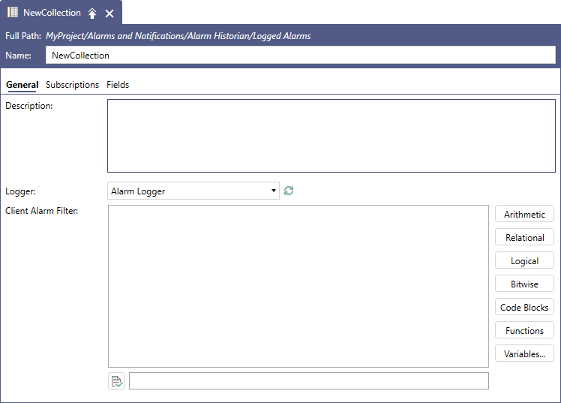Click the pin arrow icon on the NewCollection tab
Viewport: 561px width, 403px height.
pyautogui.click(x=92, y=14)
